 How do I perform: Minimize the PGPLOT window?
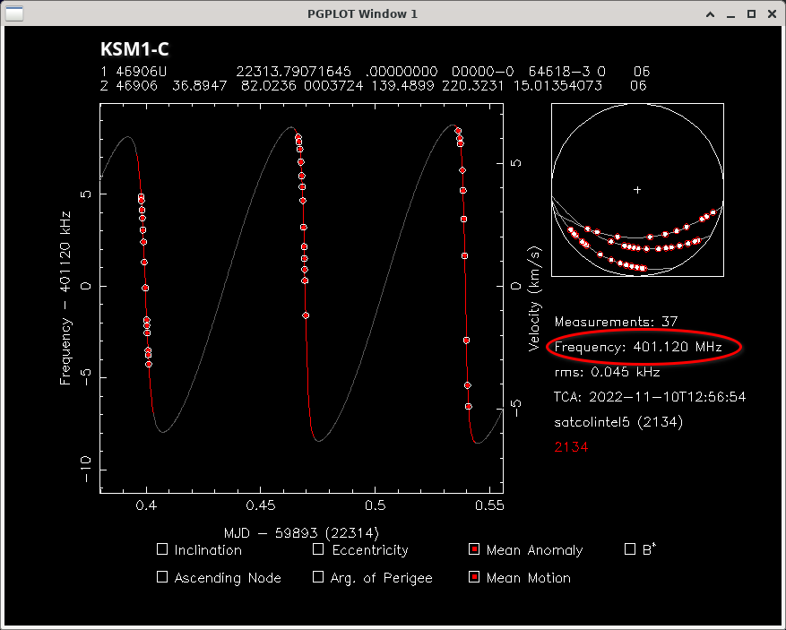pos(730,14)
